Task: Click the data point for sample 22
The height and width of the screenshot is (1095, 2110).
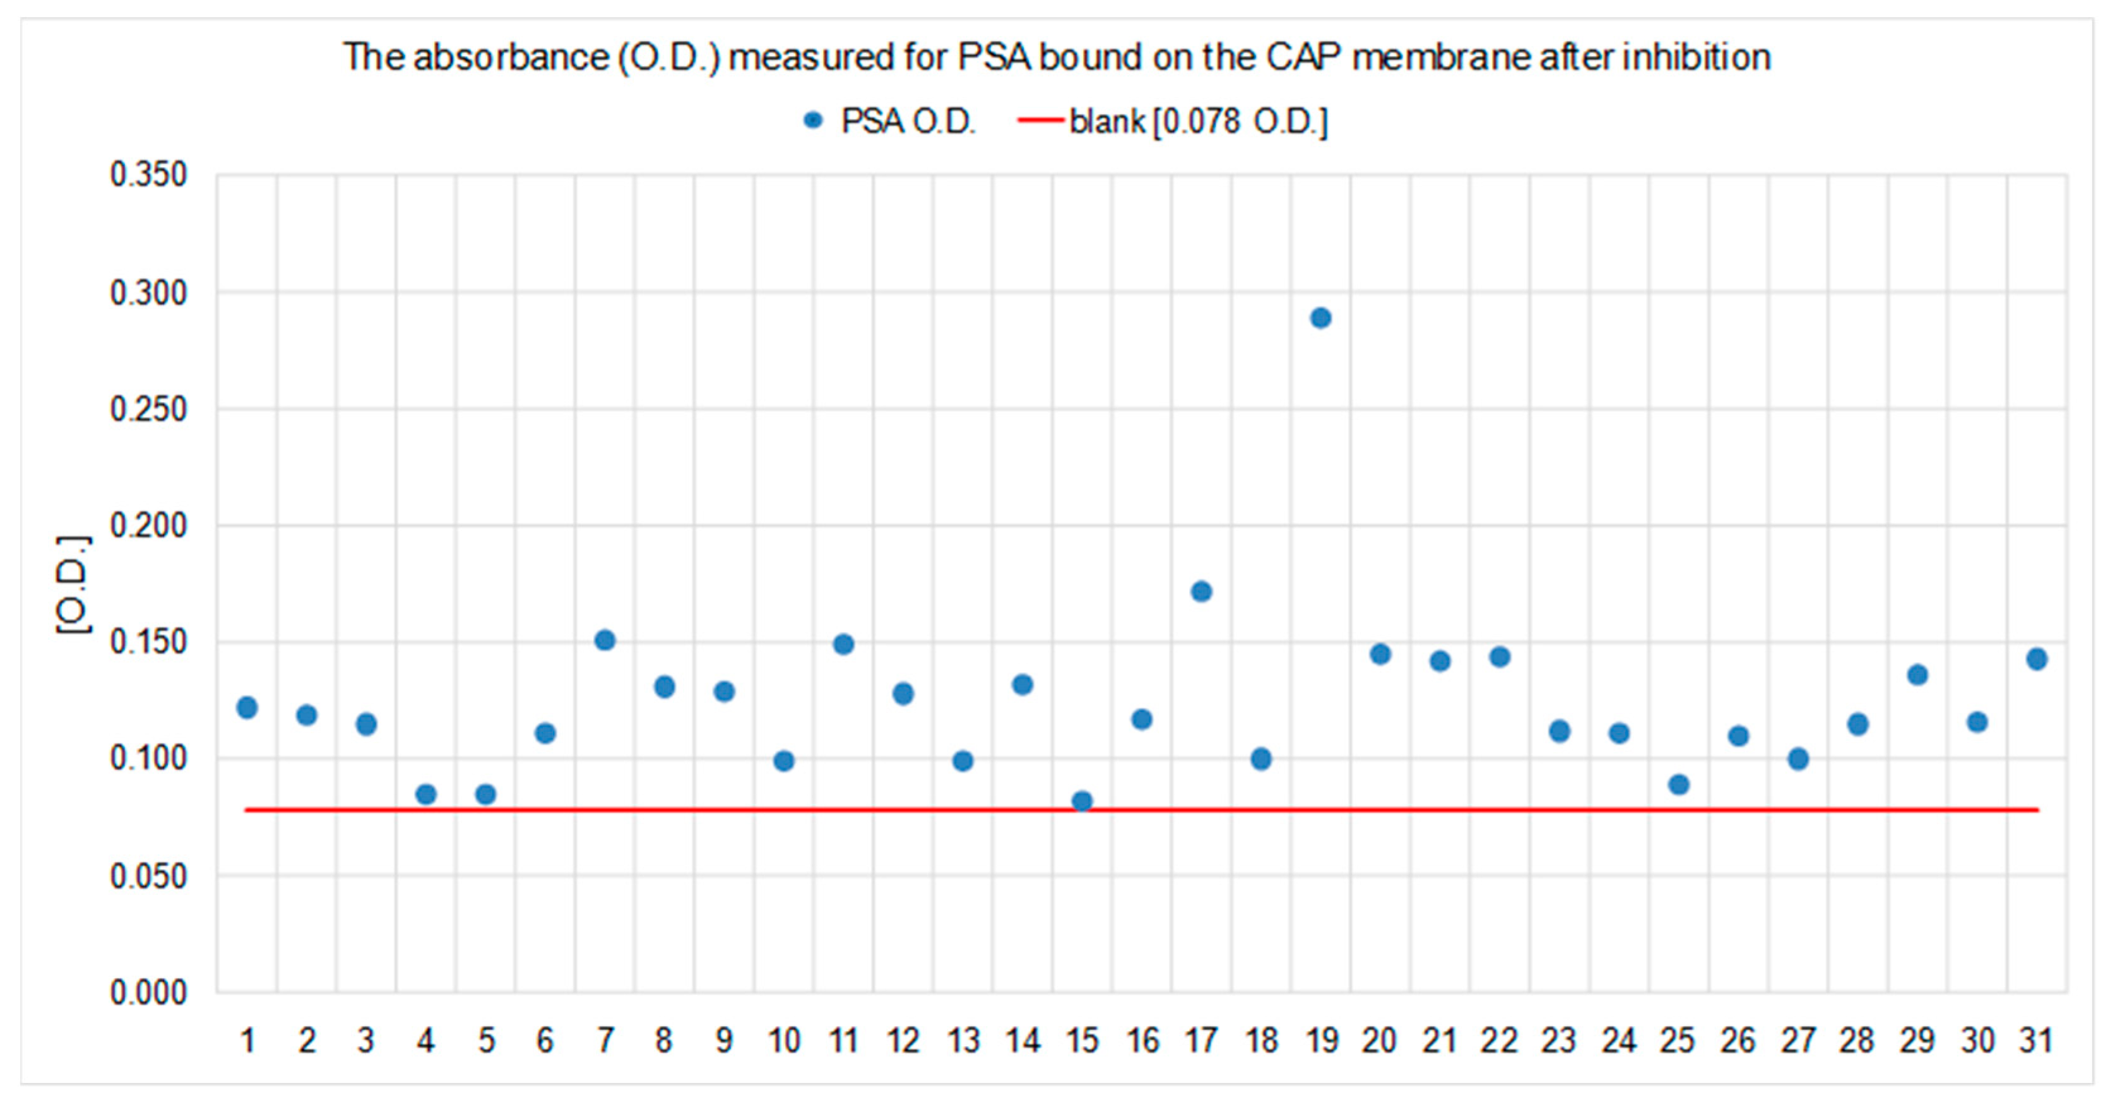Action: (1500, 657)
